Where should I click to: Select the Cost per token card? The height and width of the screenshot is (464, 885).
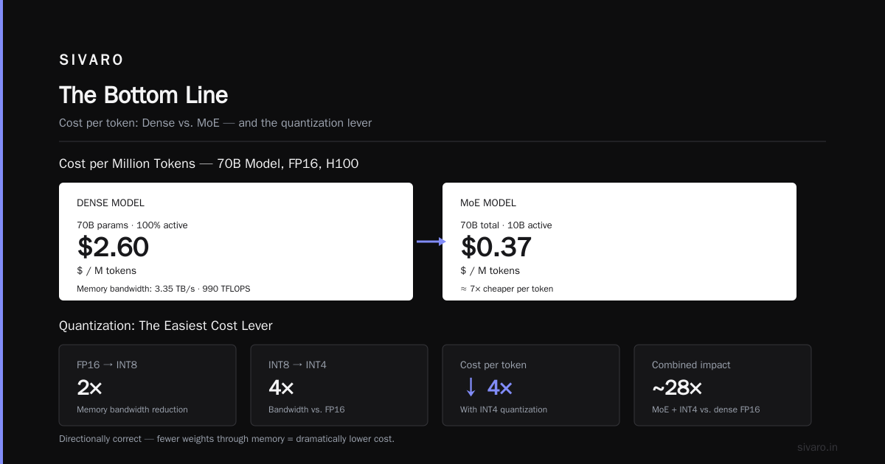(531, 385)
